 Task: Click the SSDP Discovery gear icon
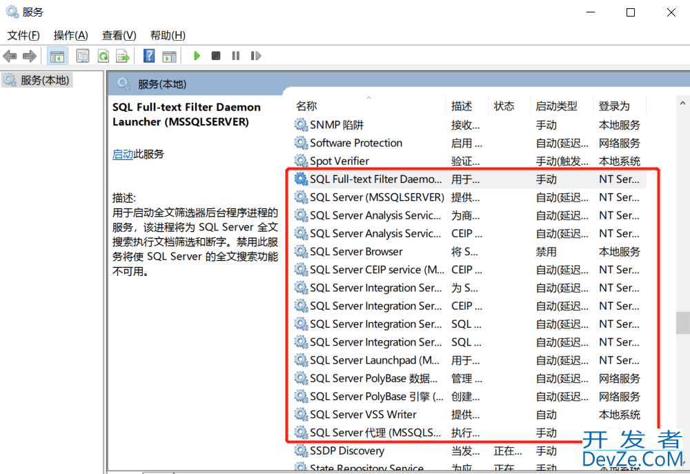[301, 451]
